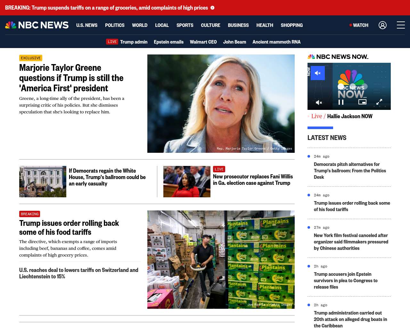Select the Walmart CEO trending topic
410x328 pixels.
(203, 42)
